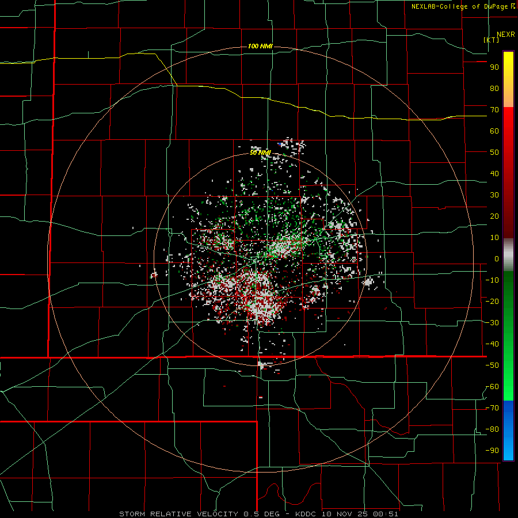The height and width of the screenshot is (518, 518).
Task: Click the -50 value on the velocity scale
Action: point(492,365)
